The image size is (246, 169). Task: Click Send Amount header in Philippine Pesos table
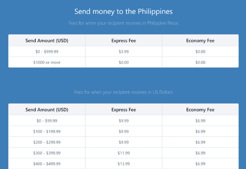(x=47, y=41)
